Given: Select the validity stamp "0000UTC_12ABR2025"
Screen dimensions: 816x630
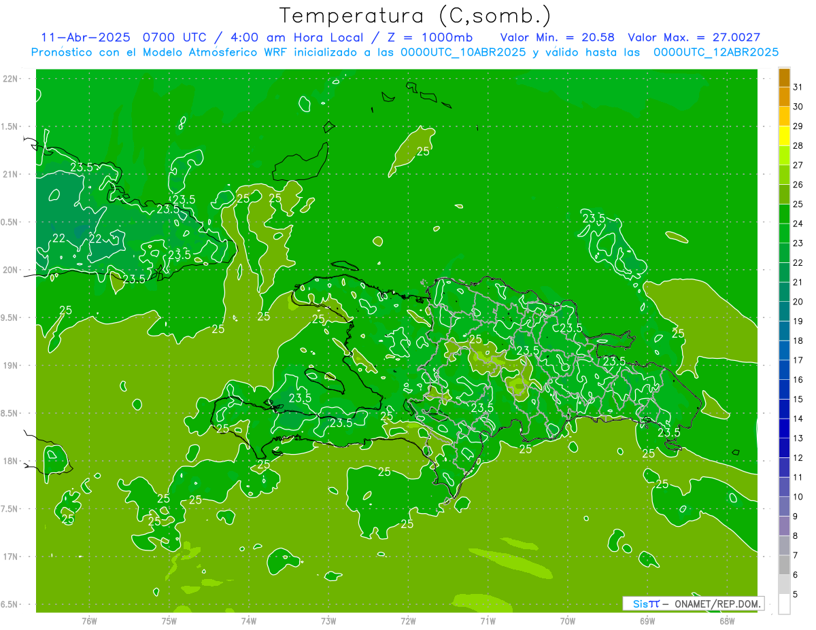Looking at the screenshot, I should [x=715, y=52].
